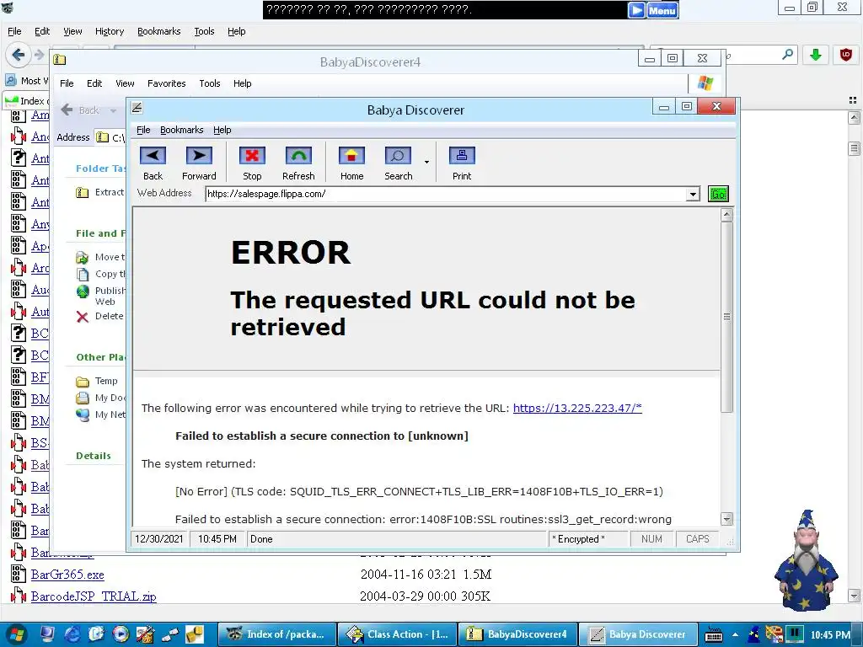
Task: Switch to Index of /packa... taskbar button
Action: (x=276, y=634)
